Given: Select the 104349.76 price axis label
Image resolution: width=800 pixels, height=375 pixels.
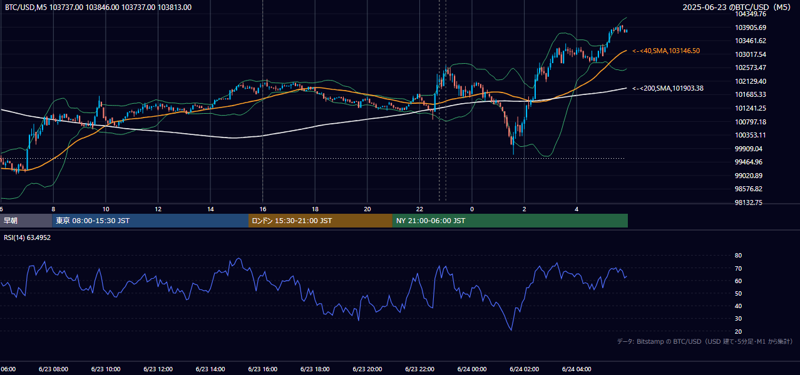Looking at the screenshot, I should (752, 14).
